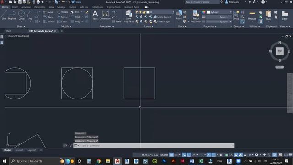Expand the Properties panel
This screenshot has width=293, height=165.
pyautogui.click(x=210, y=27)
